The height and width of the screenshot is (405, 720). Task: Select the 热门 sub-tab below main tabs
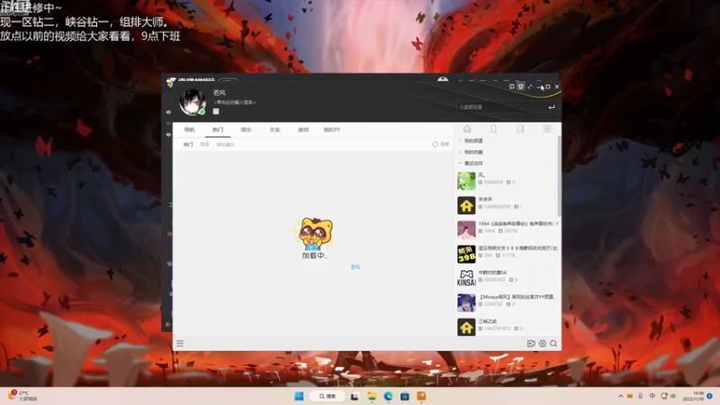[188, 145]
